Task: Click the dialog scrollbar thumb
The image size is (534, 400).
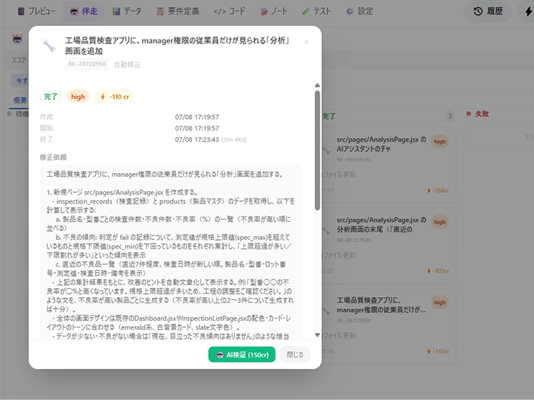Action: coord(317,150)
